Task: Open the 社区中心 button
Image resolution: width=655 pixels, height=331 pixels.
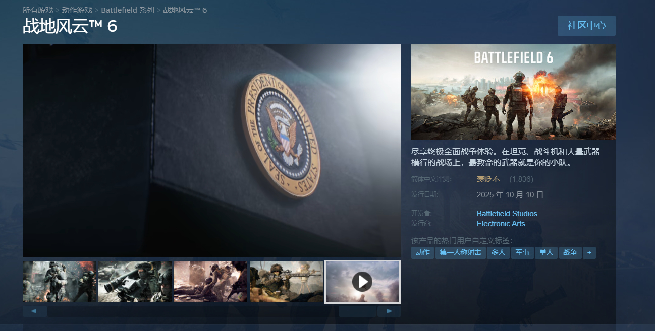Action: click(586, 26)
